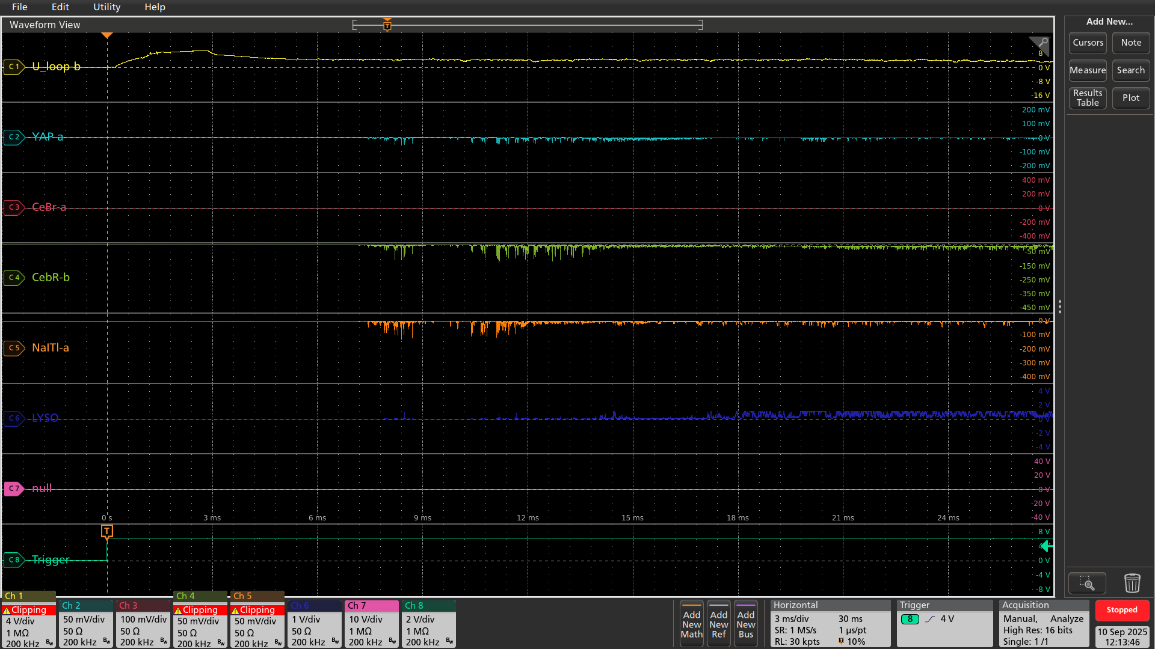Click the zoom magnifier icon
This screenshot has height=649, width=1155.
tap(1086, 583)
